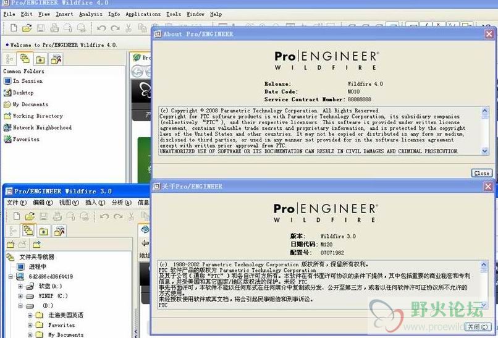
Task: Click browser back arrow in Wildfire 3.0 window
Action: click(x=145, y=243)
